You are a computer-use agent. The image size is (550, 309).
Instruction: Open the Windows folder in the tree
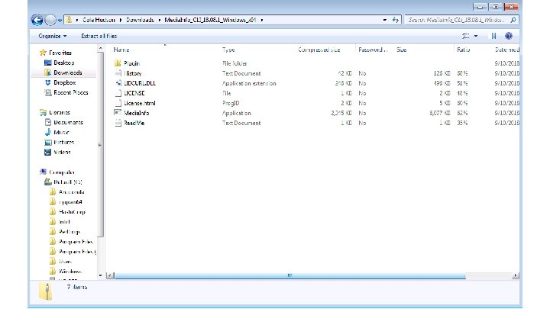click(x=70, y=272)
